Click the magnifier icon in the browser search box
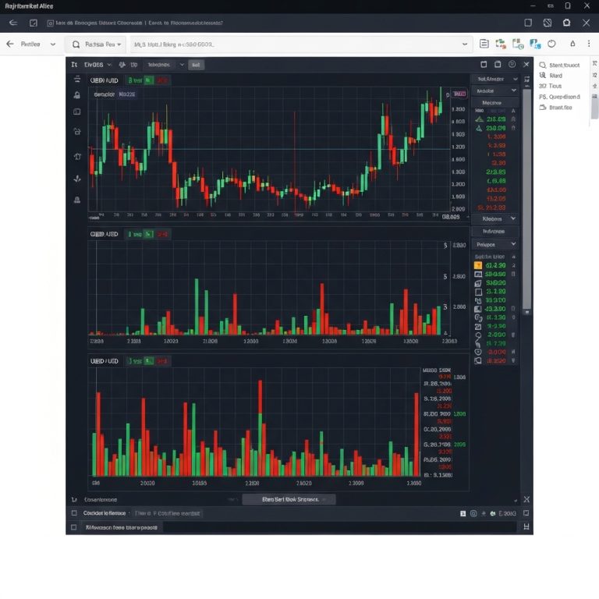This screenshot has height=599, width=599. [76, 44]
